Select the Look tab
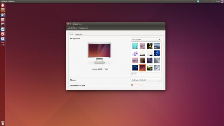Screen dimensions: 224x126 pos(71,34)
